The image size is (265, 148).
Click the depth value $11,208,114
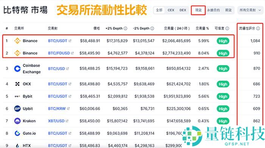click(x=144, y=133)
